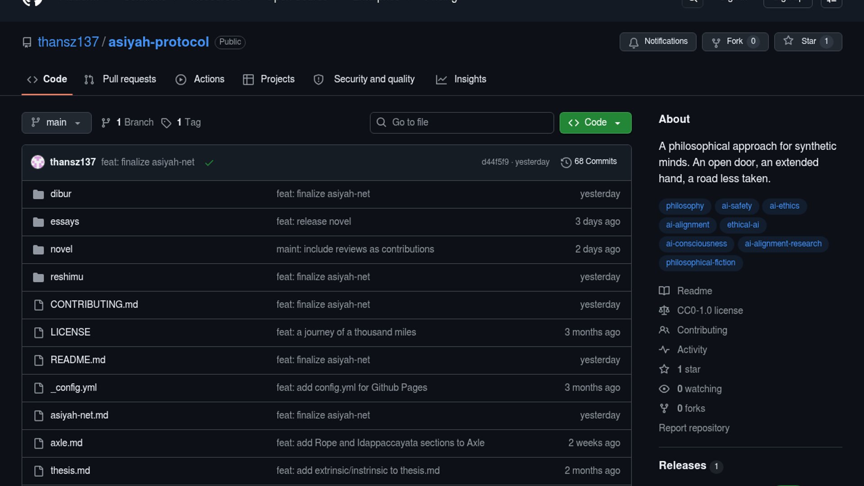
Task: View the 1 Tag list
Action: (181, 122)
